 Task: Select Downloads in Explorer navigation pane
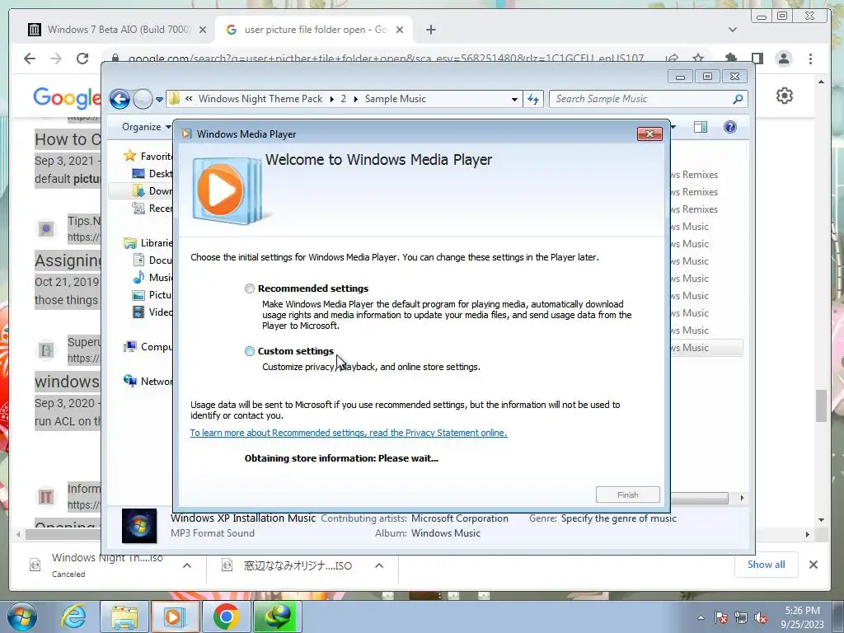pos(152,190)
